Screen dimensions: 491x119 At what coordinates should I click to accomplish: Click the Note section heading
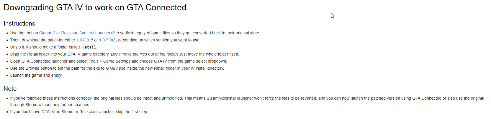pos(10,89)
